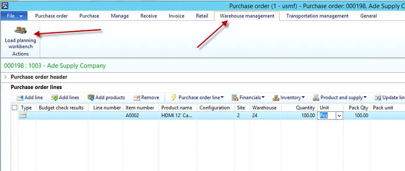
Task: Click the Site column header
Action: pos(242,108)
